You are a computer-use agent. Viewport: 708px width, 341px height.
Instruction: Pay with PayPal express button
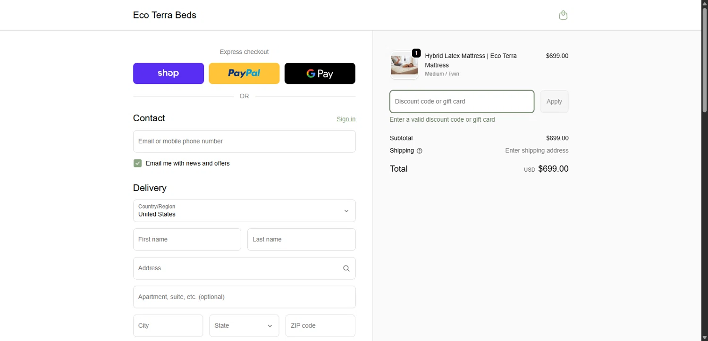point(244,74)
